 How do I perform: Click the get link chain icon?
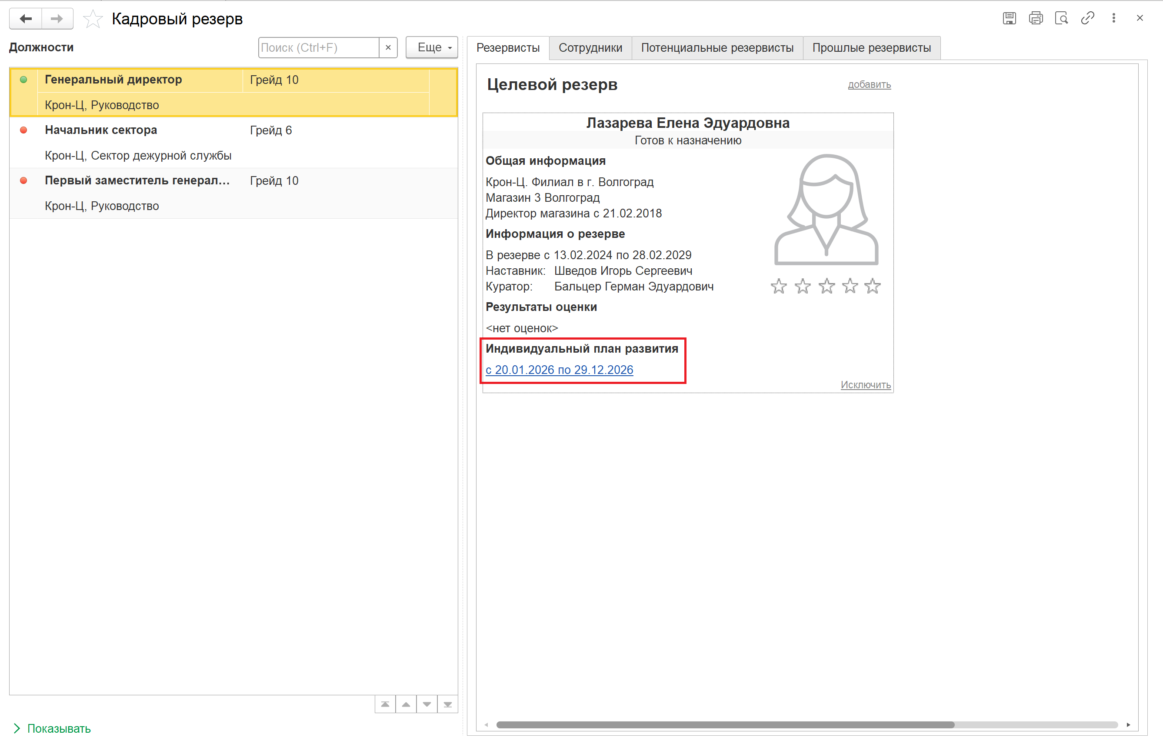point(1087,18)
